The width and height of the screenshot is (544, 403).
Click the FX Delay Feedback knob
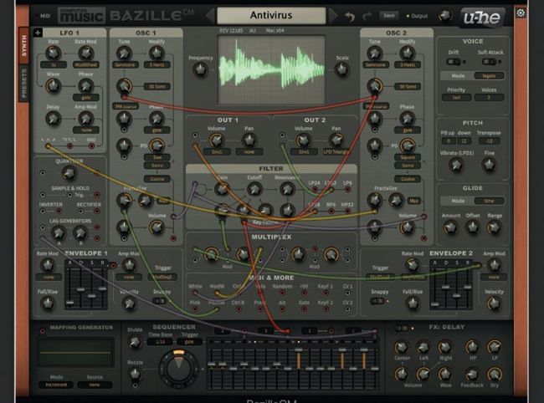click(x=472, y=375)
